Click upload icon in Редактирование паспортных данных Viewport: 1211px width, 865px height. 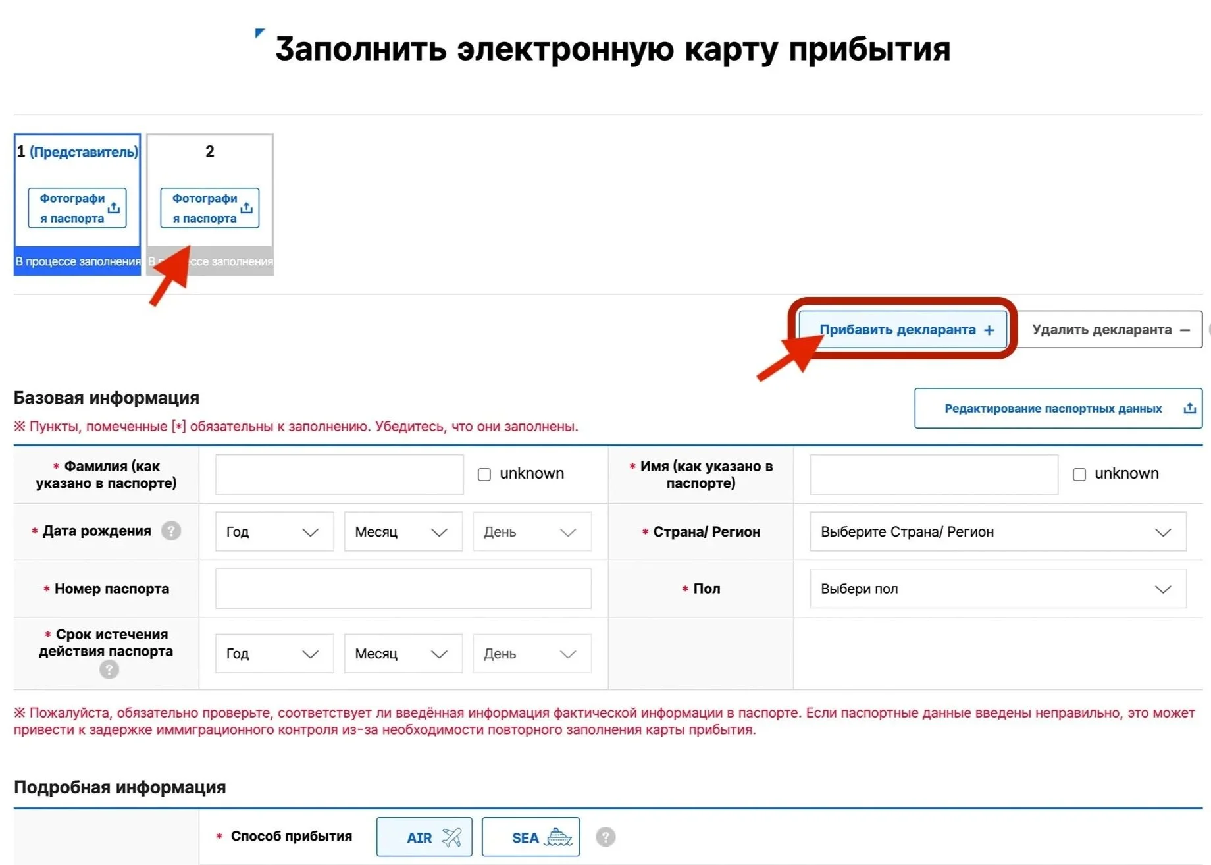click(x=1189, y=408)
